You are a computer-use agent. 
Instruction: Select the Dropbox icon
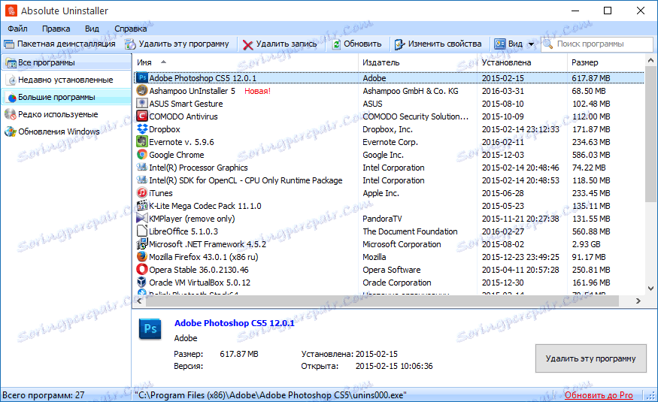coord(142,129)
